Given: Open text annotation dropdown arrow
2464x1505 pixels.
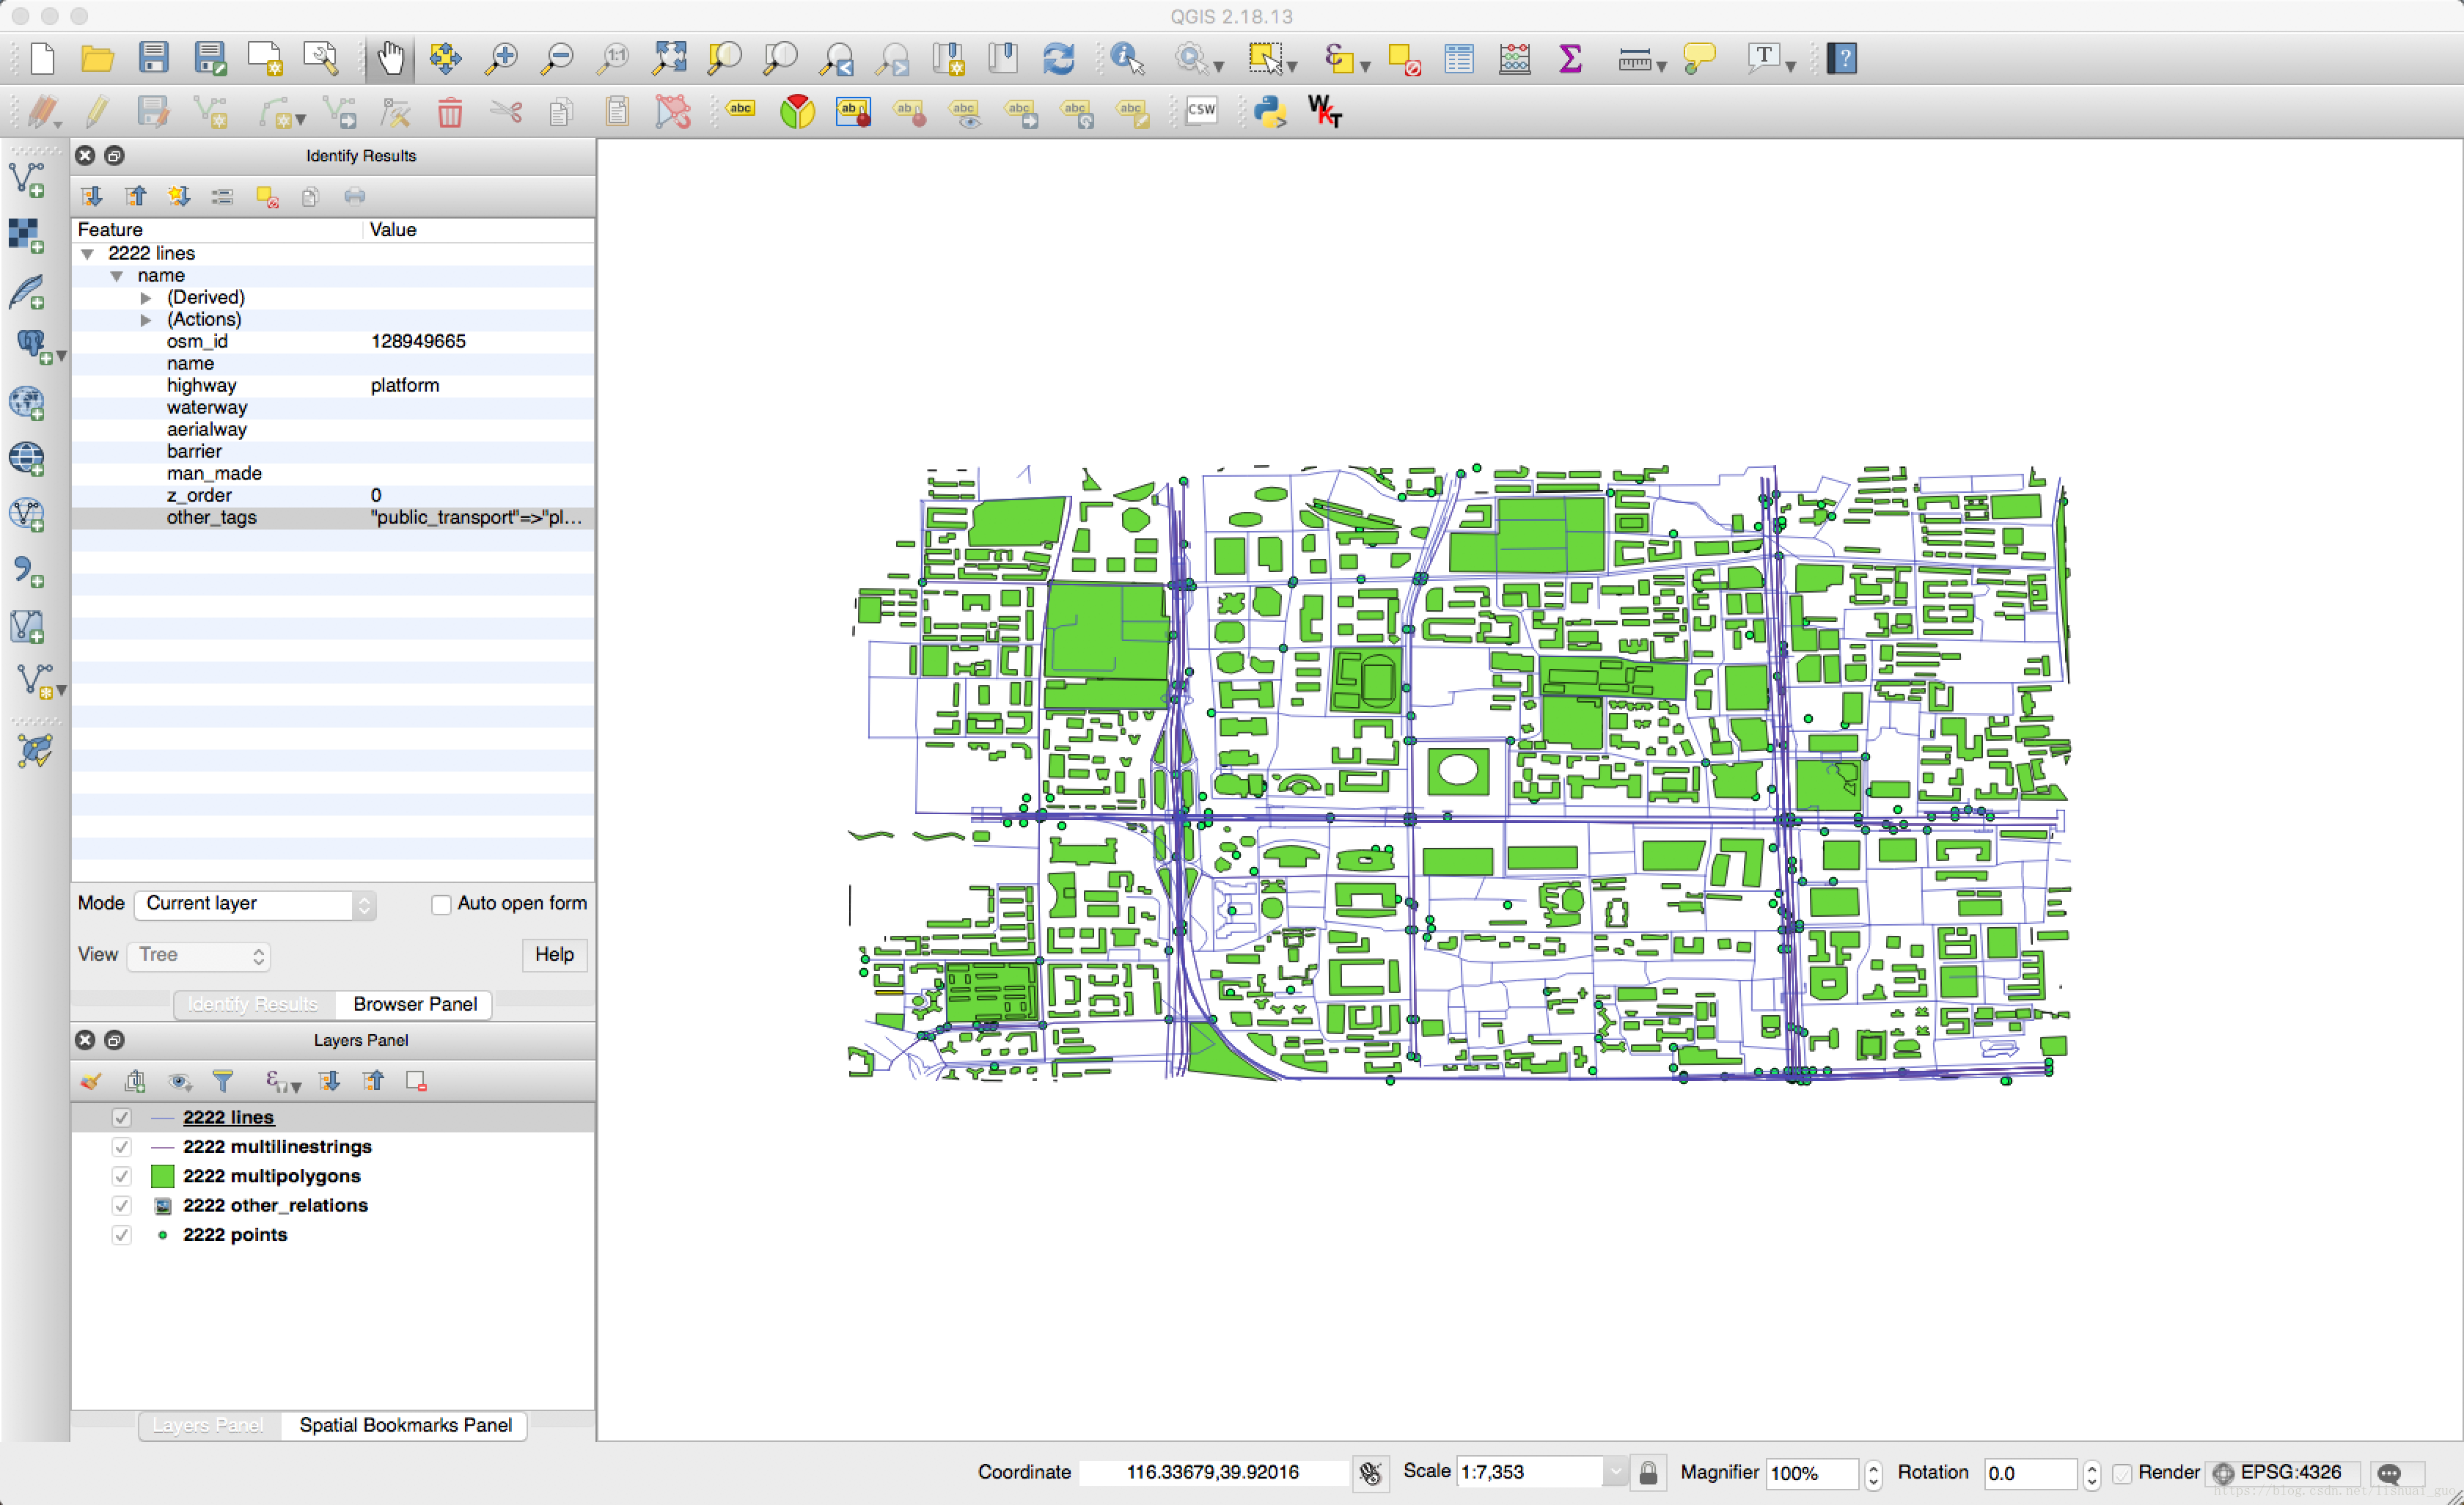Looking at the screenshot, I should point(1791,66).
